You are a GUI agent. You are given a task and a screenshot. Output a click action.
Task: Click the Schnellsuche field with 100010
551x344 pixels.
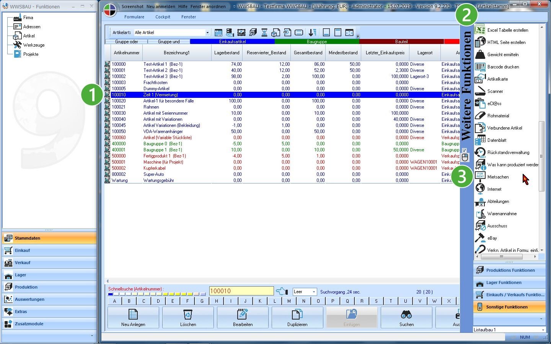click(x=241, y=291)
